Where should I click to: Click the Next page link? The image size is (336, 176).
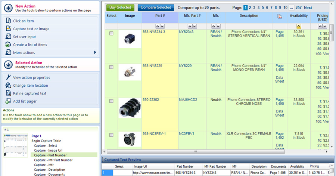(308, 7)
